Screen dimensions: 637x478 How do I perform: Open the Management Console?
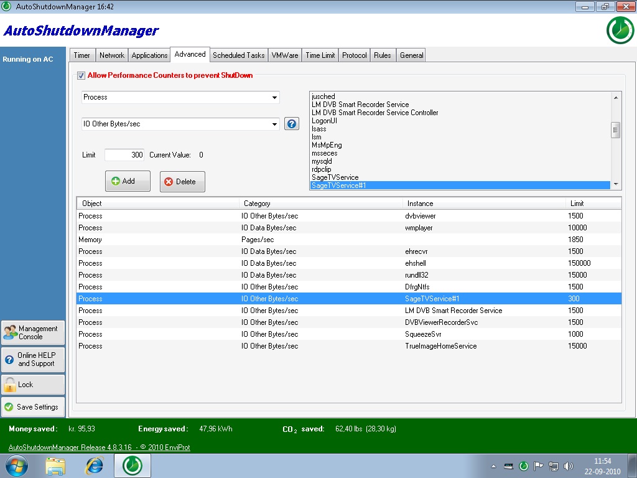33,332
